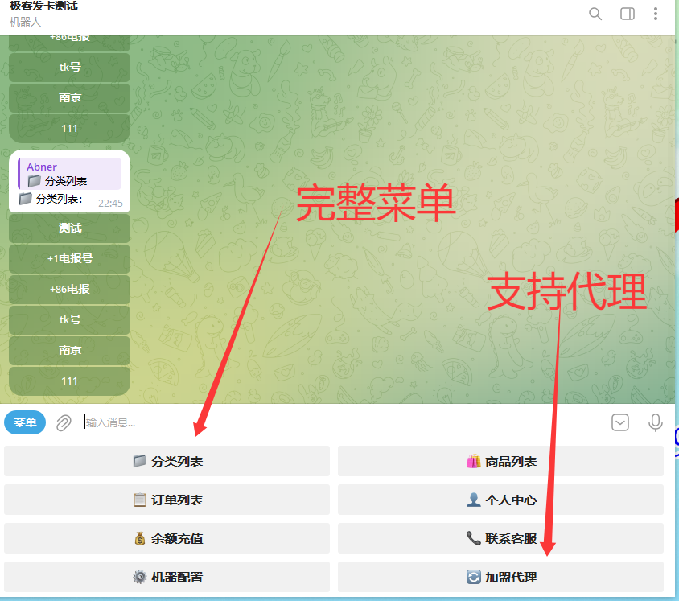Collapse the bot keyboard panel icon
679x601 pixels.
pos(620,422)
